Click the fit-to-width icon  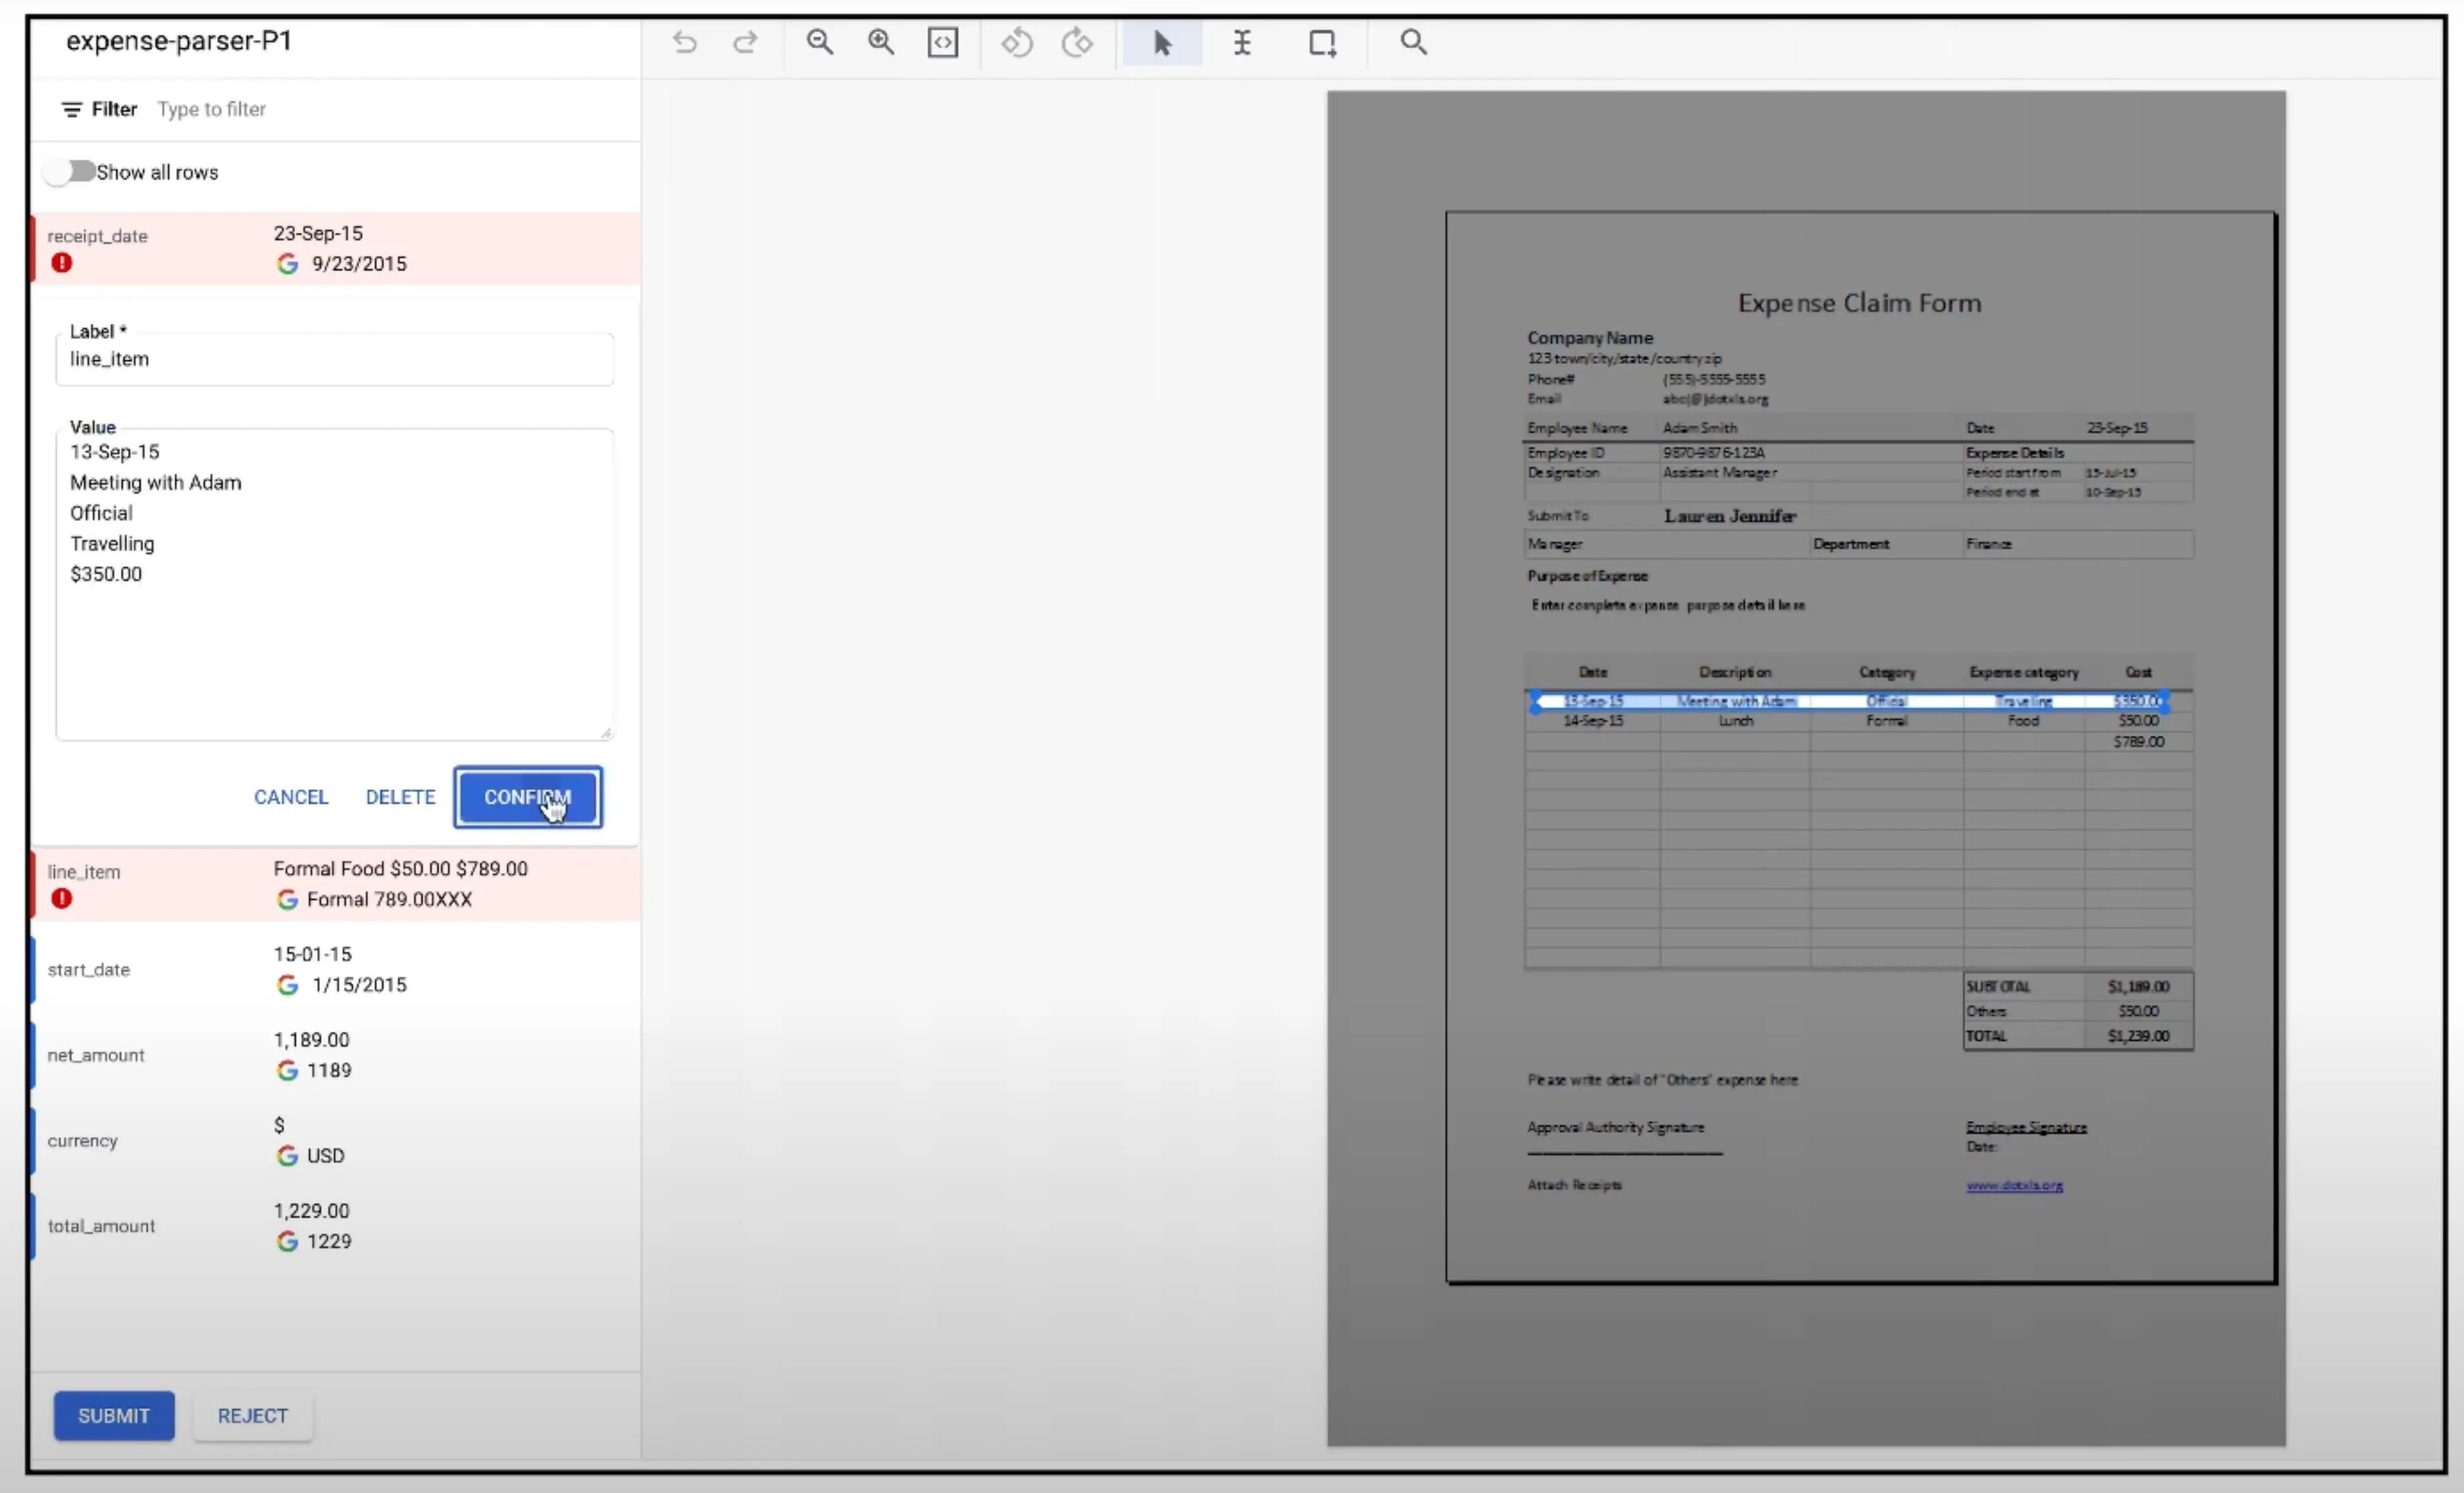(942, 43)
